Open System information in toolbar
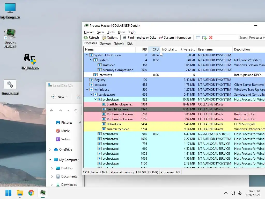This screenshot has height=199, width=265. pyautogui.click(x=175, y=38)
